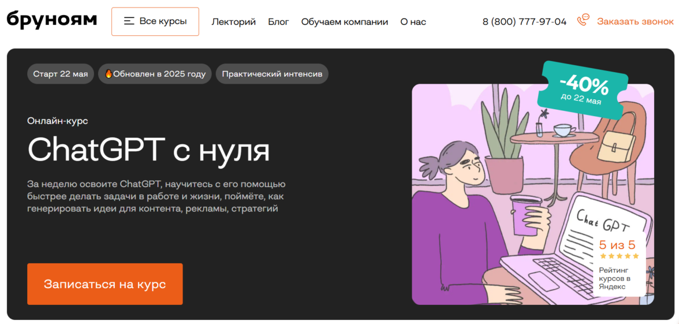
Task: Click the phone number 8 (800) 777-97-04
Action: point(524,22)
